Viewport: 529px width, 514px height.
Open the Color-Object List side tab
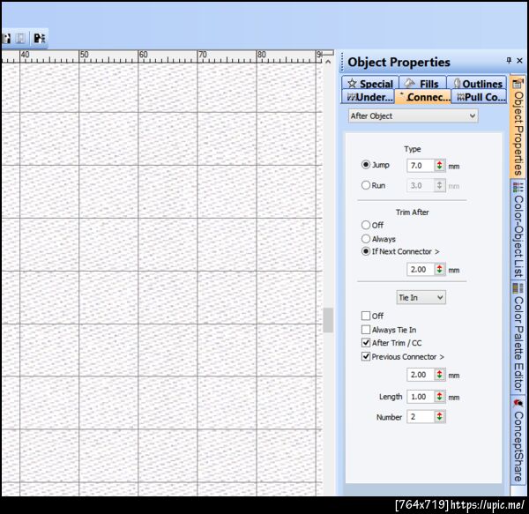pyautogui.click(x=518, y=229)
